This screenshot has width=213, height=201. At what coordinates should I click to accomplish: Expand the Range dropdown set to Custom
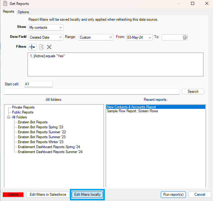[96, 37]
